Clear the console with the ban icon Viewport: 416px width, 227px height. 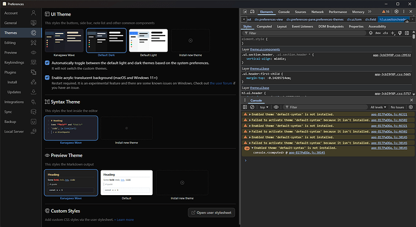click(252, 107)
